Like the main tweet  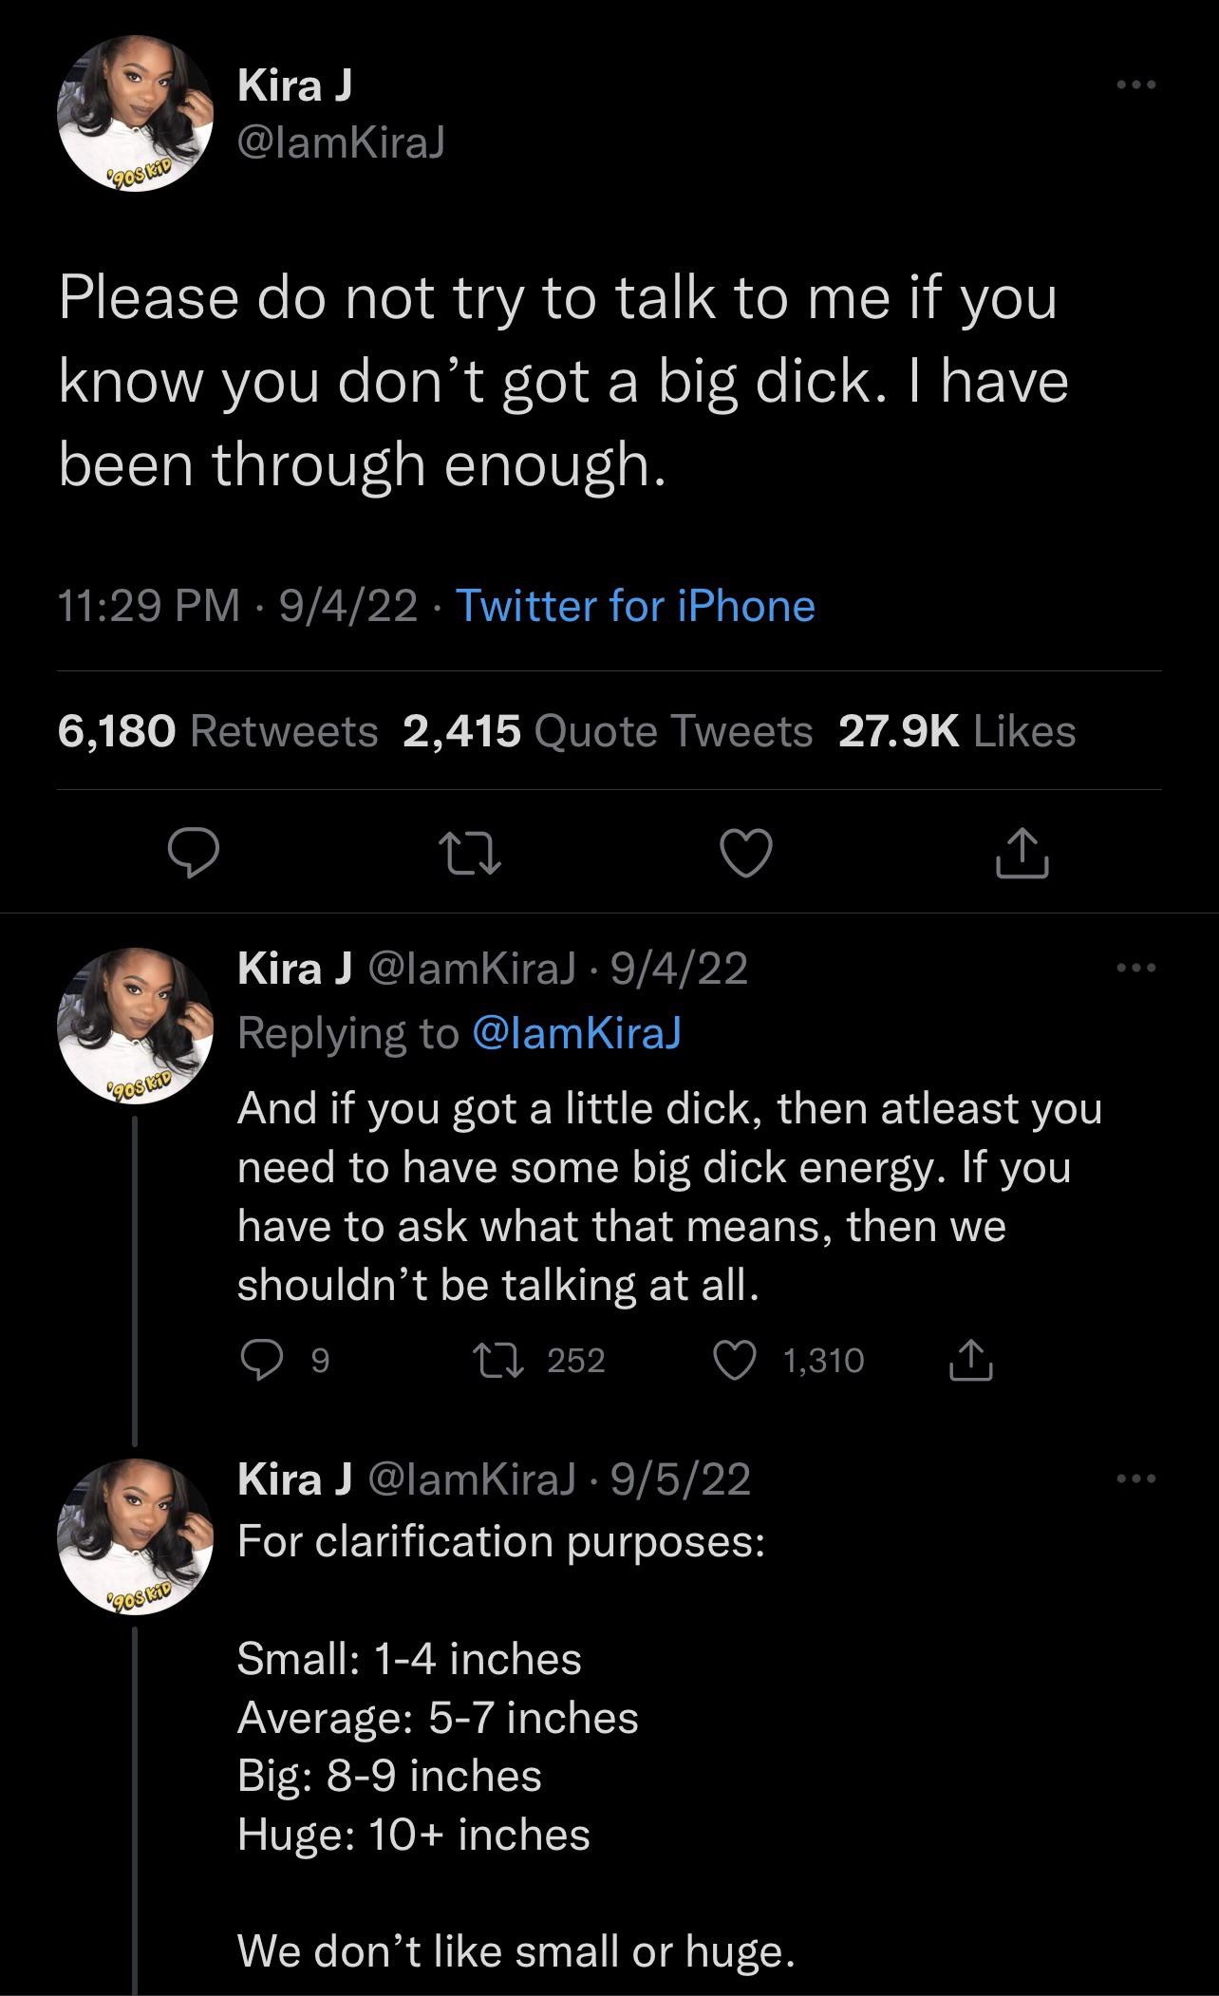(x=745, y=852)
